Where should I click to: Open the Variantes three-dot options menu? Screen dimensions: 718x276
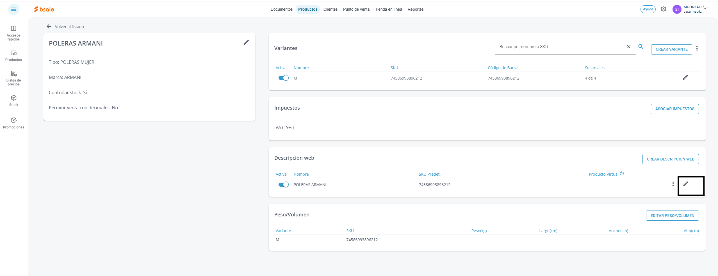[x=697, y=48]
